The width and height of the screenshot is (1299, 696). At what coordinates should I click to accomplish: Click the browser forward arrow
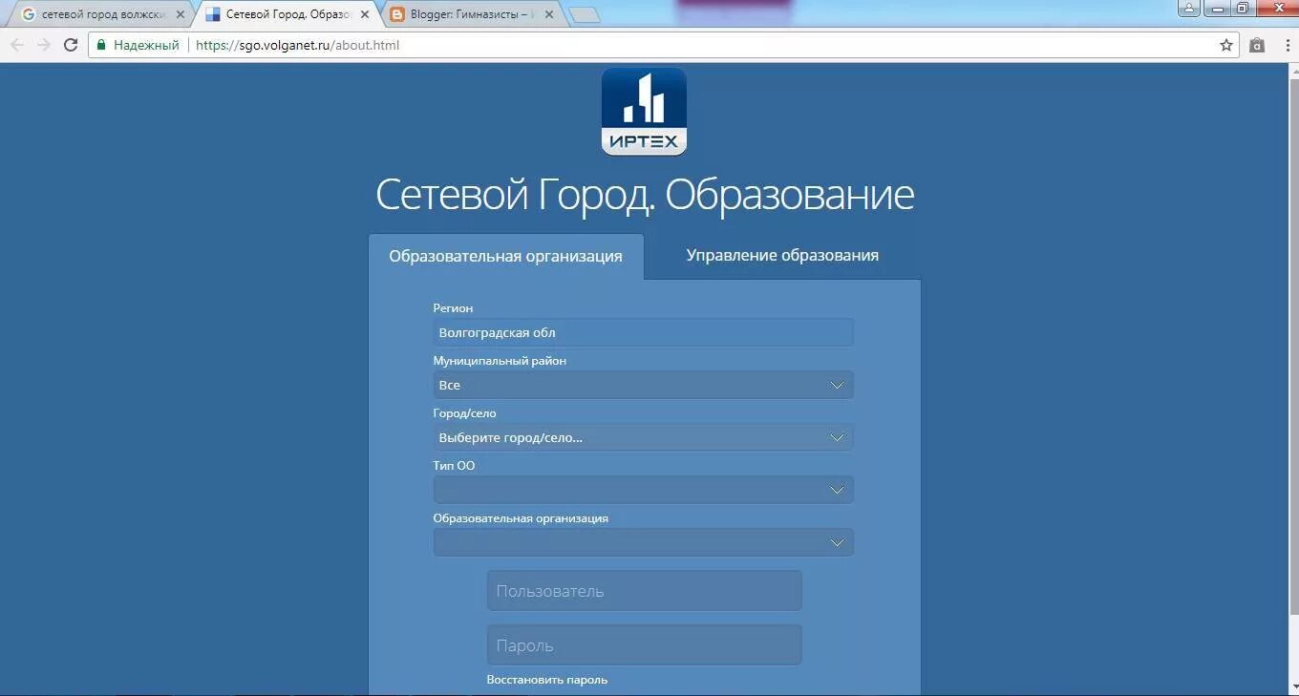43,45
